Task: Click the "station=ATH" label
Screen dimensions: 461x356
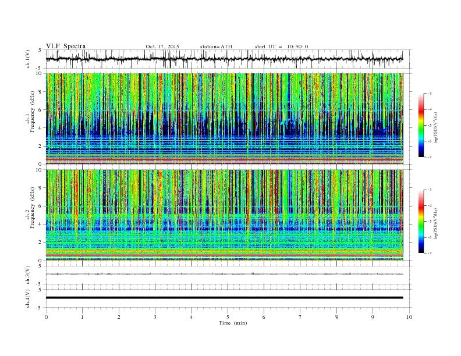Action: (x=216, y=47)
